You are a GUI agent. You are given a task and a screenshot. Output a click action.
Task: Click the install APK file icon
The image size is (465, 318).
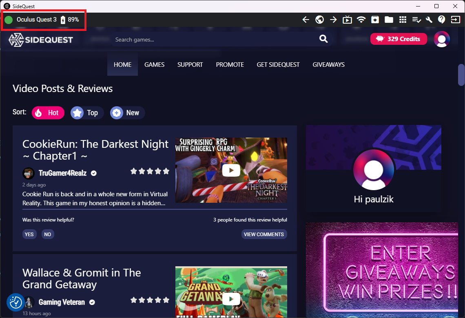pos(375,20)
